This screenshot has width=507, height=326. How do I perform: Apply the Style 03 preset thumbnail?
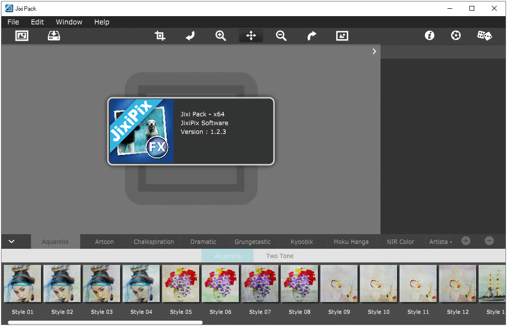102,283
